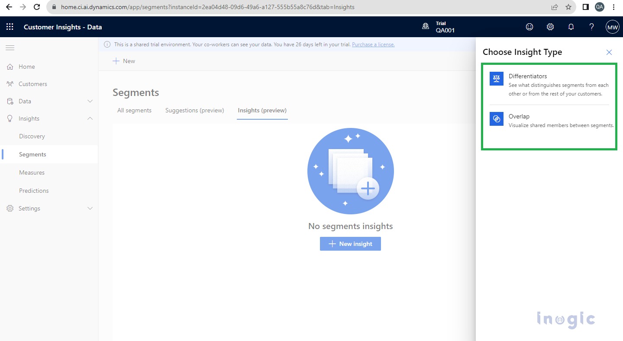Viewport: 623px width, 341px height.
Task: Click the Settings gear in sidebar
Action: click(x=10, y=208)
